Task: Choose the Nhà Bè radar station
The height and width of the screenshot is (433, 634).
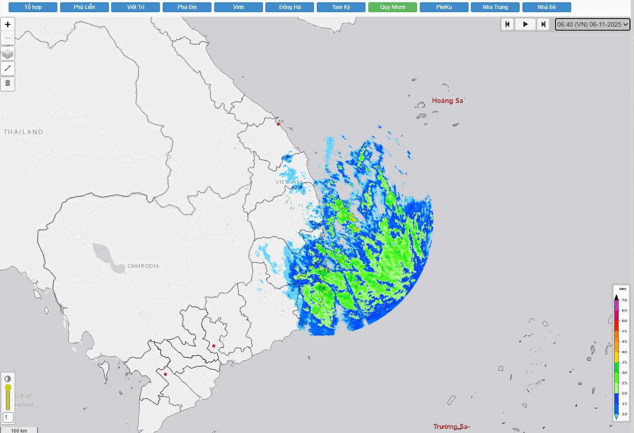Action: click(x=546, y=7)
